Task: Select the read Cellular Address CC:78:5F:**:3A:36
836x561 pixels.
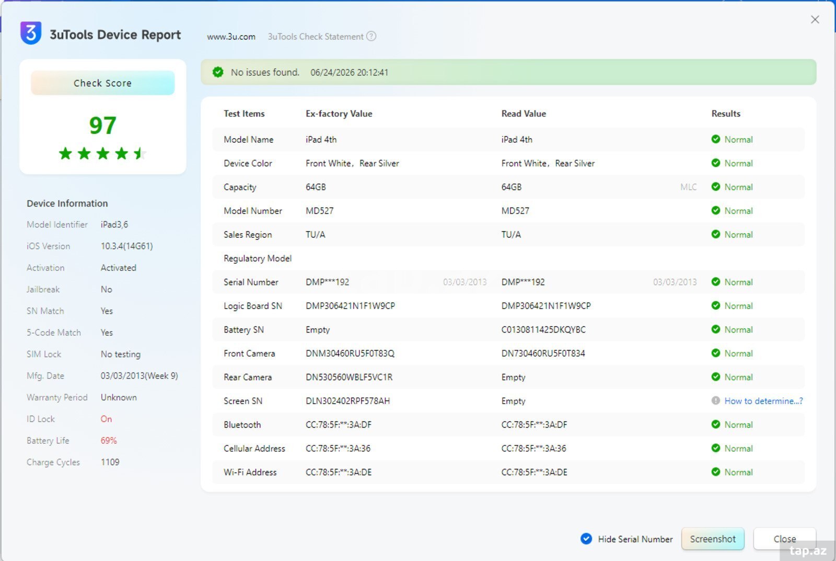Action: [x=533, y=449]
